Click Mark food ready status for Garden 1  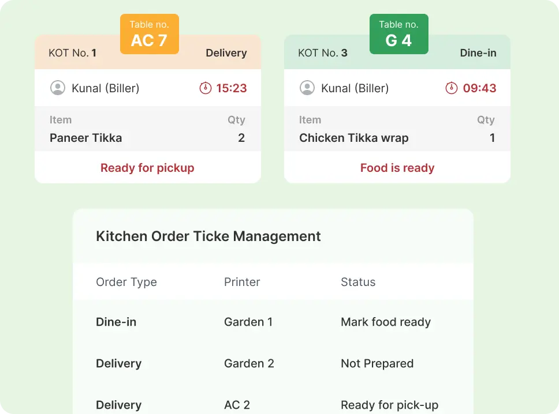tap(385, 322)
